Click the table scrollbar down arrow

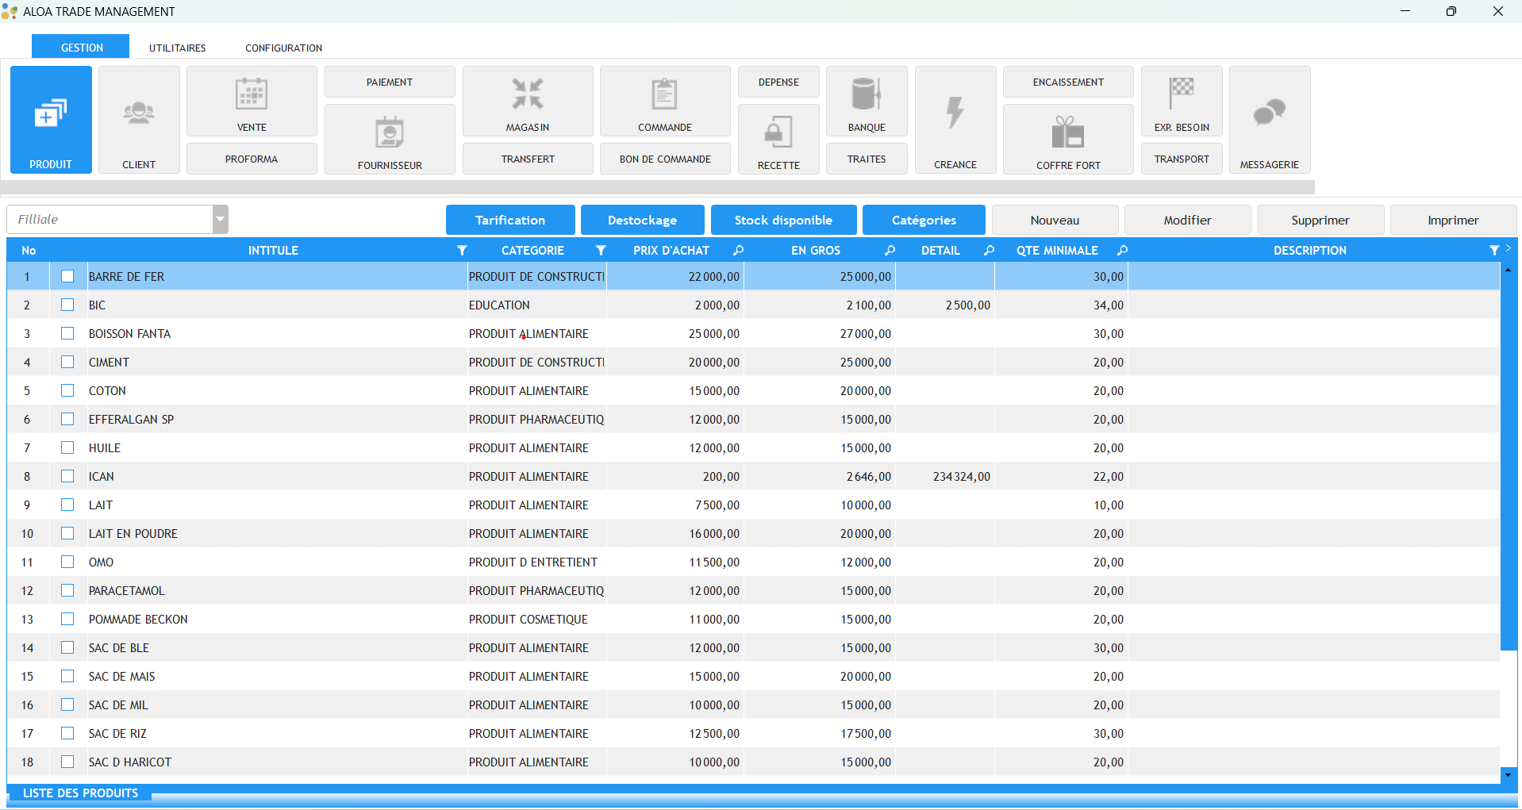click(x=1508, y=774)
